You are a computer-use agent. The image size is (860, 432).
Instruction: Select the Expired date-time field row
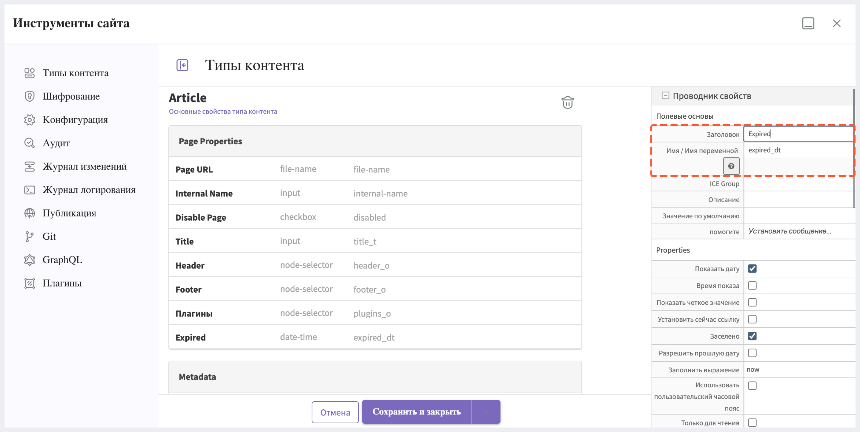pyautogui.click(x=375, y=337)
